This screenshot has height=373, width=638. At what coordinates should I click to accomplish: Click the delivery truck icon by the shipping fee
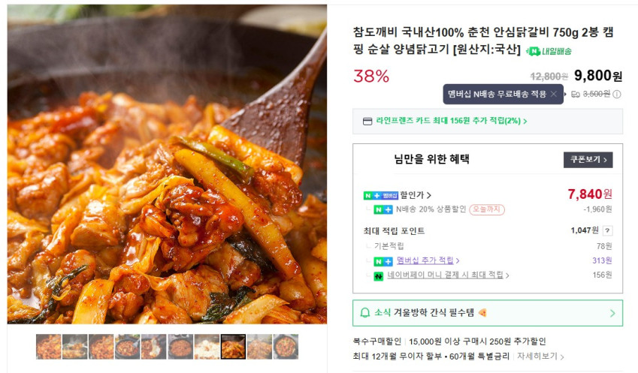(x=576, y=95)
